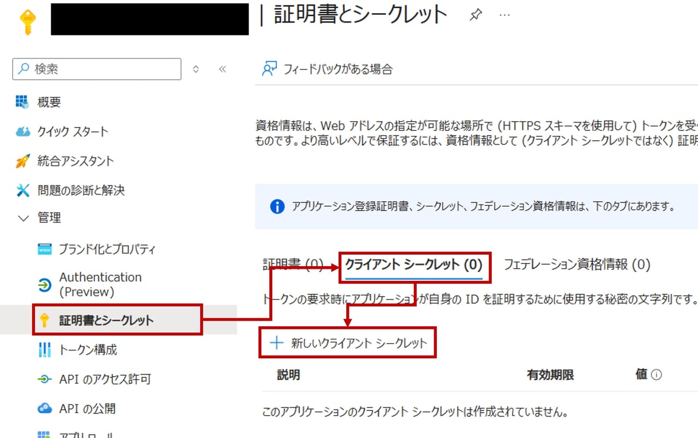
Task: Collapse the 管理 section chevron
Action: (23, 218)
